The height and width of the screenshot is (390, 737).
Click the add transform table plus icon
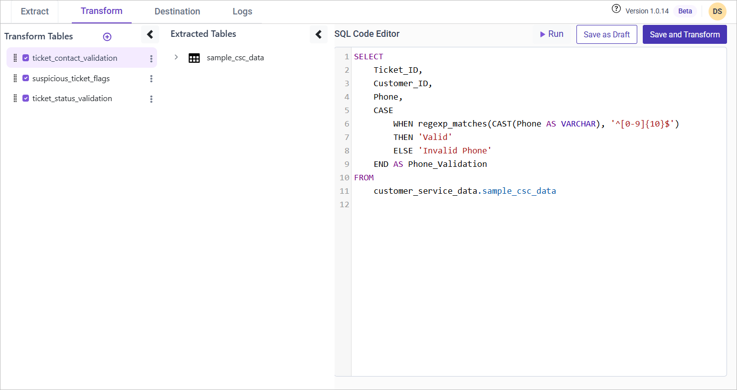pos(107,37)
